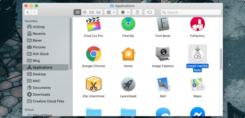Open Documents in the sidebar
This screenshot has height=118, width=245.
click(45, 88)
